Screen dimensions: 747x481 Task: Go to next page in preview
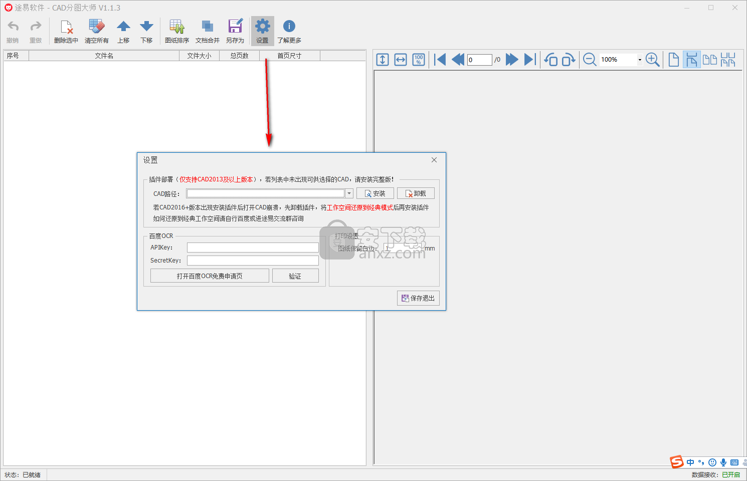(512, 60)
